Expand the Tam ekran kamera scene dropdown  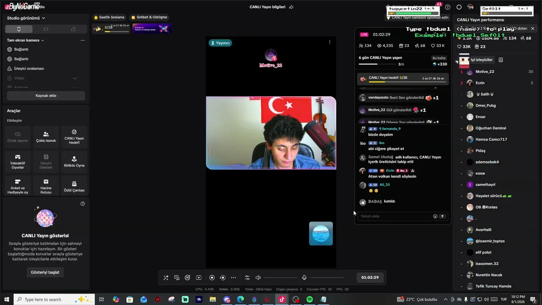(25, 40)
